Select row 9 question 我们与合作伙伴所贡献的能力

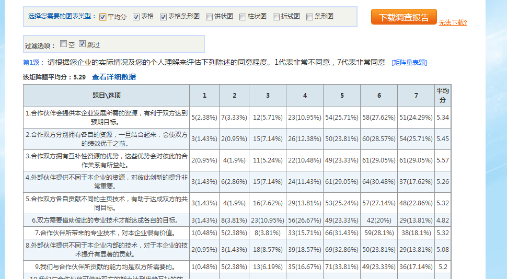pos(107,267)
